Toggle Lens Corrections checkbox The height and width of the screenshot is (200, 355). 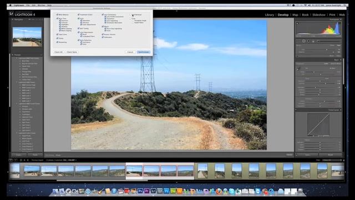(x=103, y=14)
